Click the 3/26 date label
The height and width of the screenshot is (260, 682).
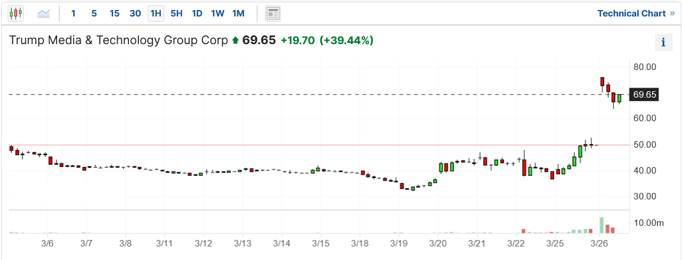point(600,243)
